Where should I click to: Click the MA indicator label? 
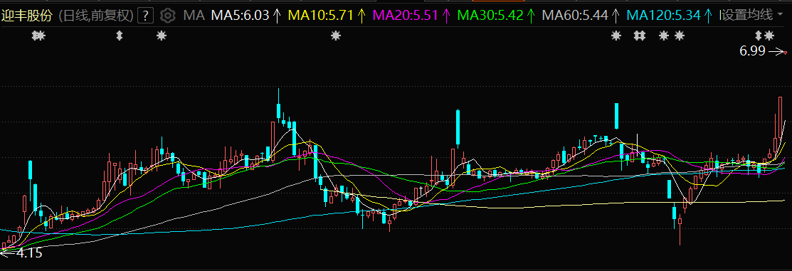[194, 16]
